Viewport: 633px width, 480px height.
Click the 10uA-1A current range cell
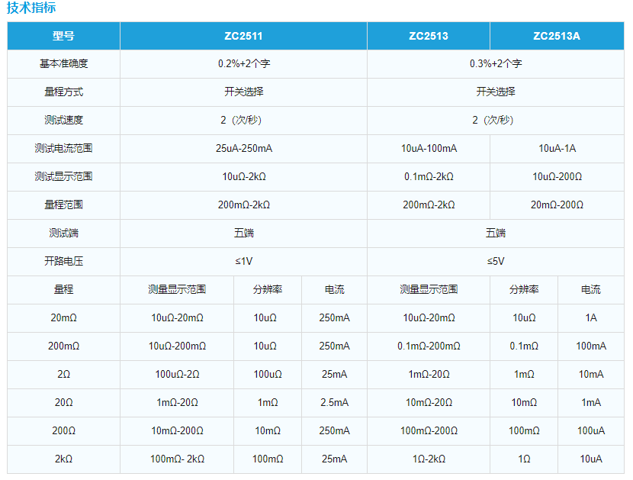[557, 149]
